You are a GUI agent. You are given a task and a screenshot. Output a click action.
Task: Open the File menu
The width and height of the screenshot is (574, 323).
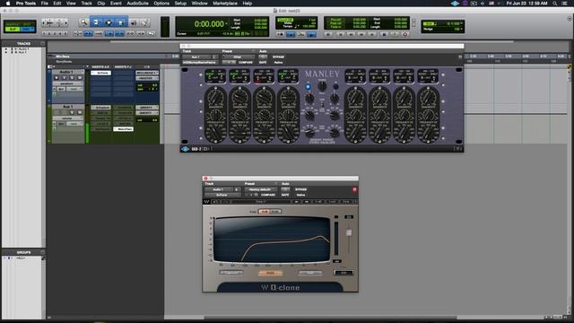point(44,4)
